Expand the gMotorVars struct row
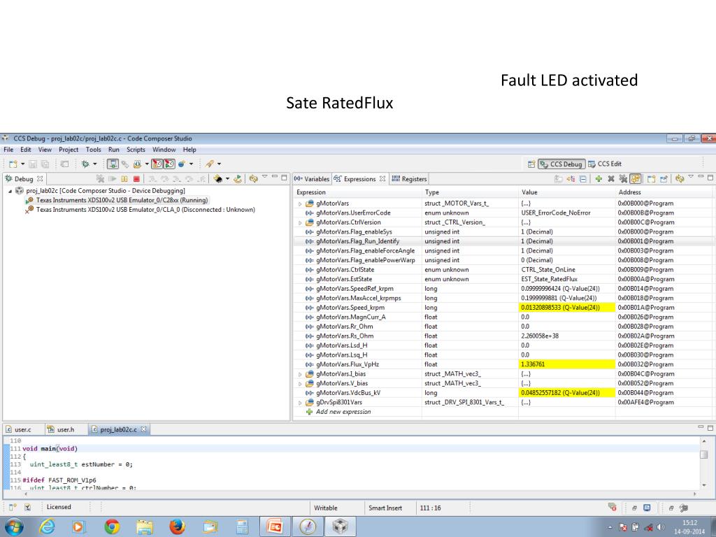Viewport: 716px width, 537px height. [300, 203]
